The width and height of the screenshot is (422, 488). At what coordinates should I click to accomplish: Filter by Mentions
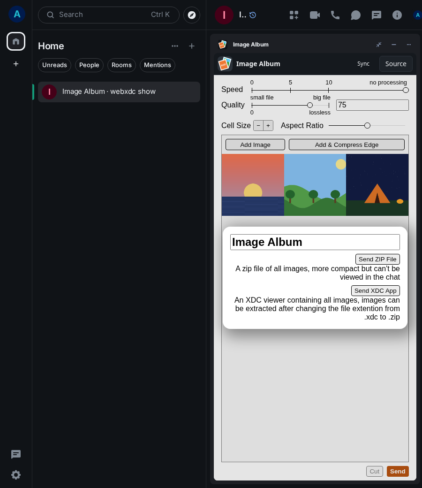[158, 65]
